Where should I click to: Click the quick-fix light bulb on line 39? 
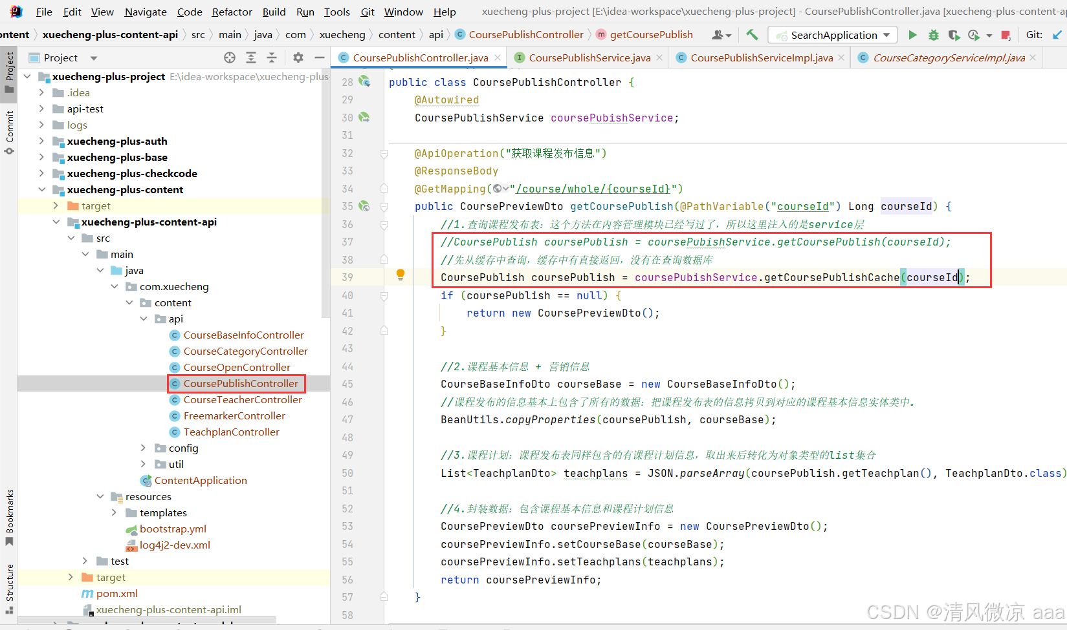pyautogui.click(x=401, y=275)
